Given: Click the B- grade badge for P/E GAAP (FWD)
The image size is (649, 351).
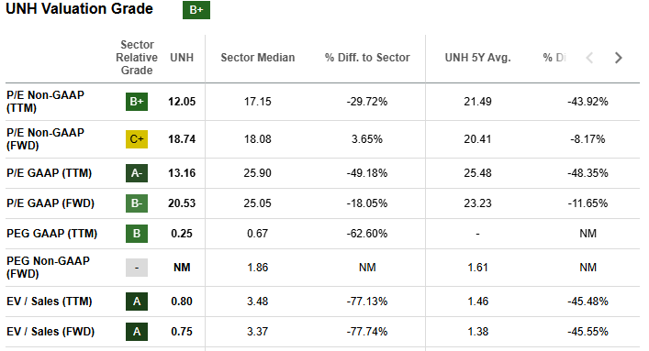Looking at the screenshot, I should pyautogui.click(x=137, y=203).
